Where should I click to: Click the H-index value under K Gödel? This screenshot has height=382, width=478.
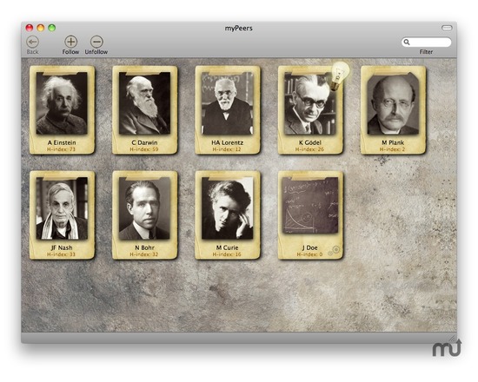309,149
